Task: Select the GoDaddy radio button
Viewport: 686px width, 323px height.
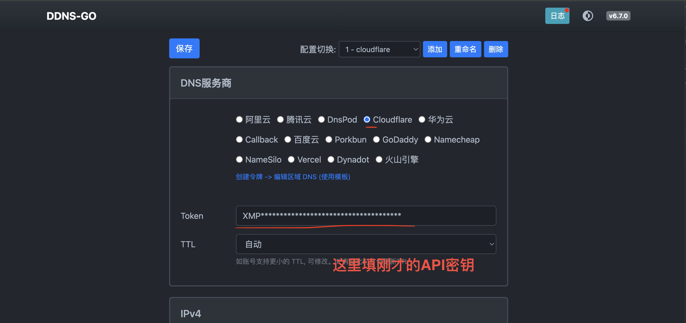Action: [x=376, y=139]
